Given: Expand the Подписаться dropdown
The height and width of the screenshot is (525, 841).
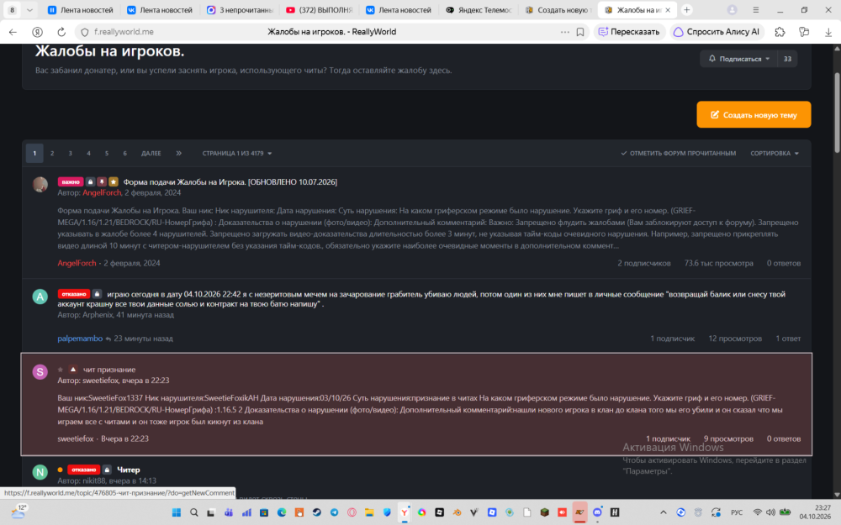Looking at the screenshot, I should pyautogui.click(x=739, y=59).
